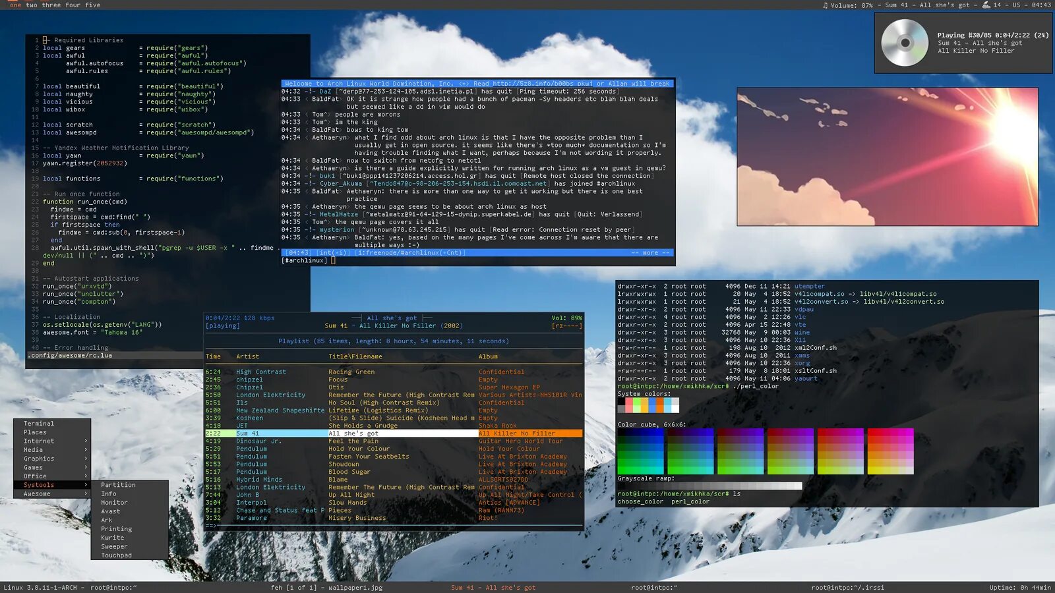Select the "Misery Business" track row
Image resolution: width=1055 pixels, height=593 pixels.
[394, 518]
